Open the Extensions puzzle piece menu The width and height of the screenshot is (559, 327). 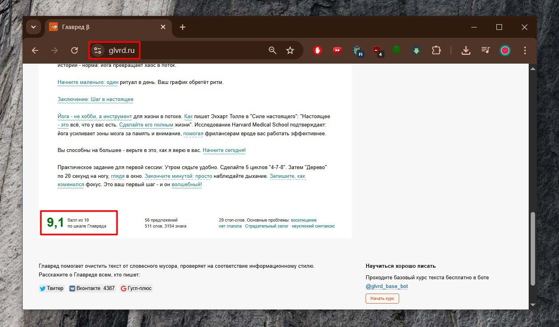click(x=436, y=51)
